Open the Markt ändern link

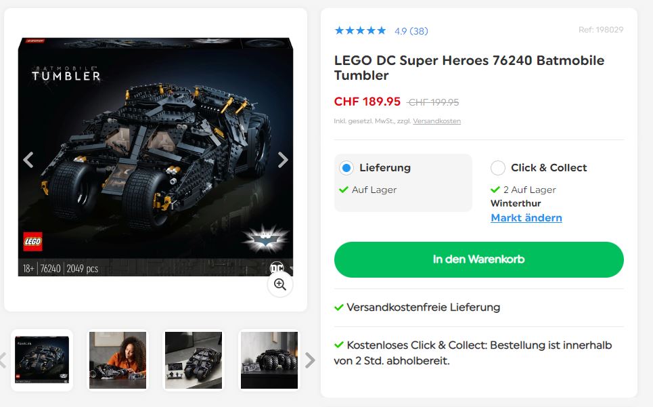[526, 218]
